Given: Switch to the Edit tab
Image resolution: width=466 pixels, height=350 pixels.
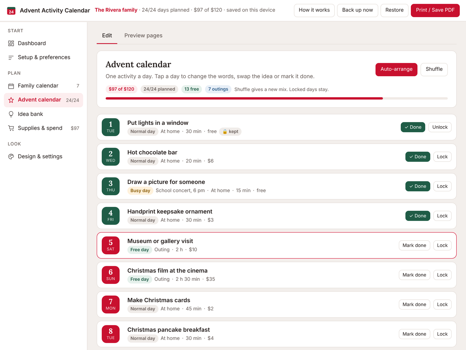Looking at the screenshot, I should (107, 35).
